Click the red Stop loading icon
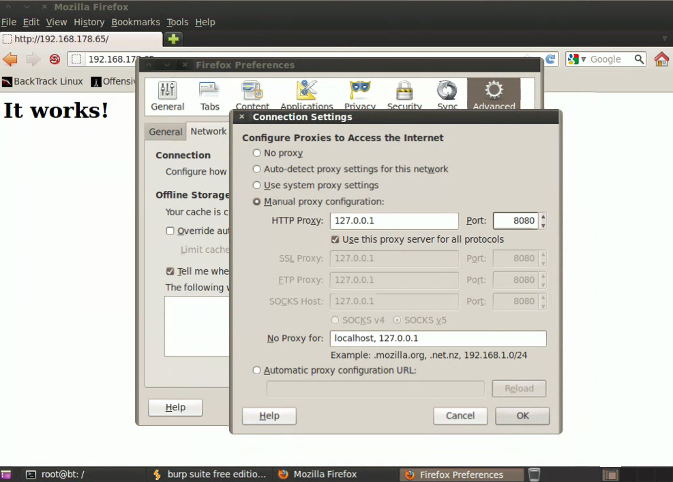 click(55, 59)
